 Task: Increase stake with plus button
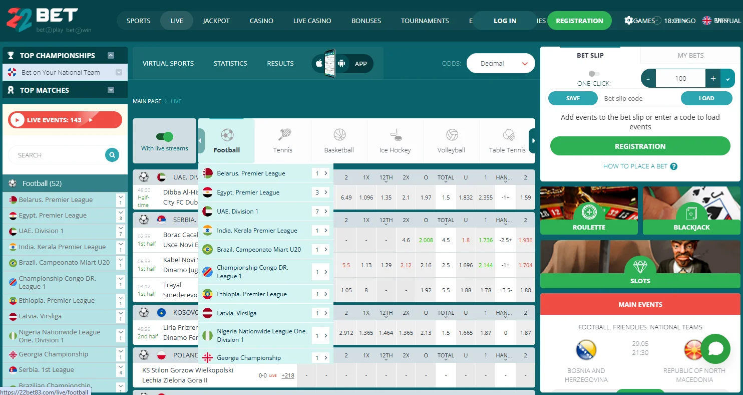713,79
